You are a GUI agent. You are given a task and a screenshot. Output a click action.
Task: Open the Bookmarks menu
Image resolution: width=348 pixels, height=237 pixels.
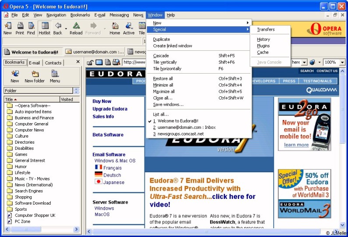point(80,15)
